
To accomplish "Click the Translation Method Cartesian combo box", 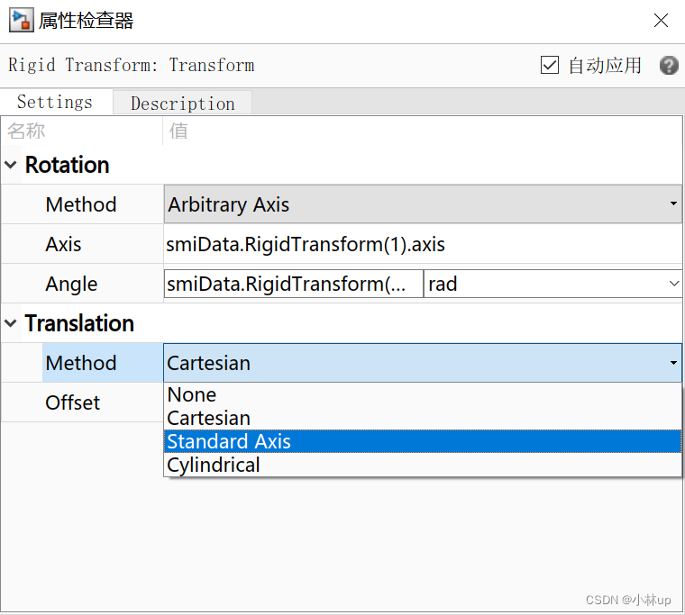I will [x=423, y=363].
